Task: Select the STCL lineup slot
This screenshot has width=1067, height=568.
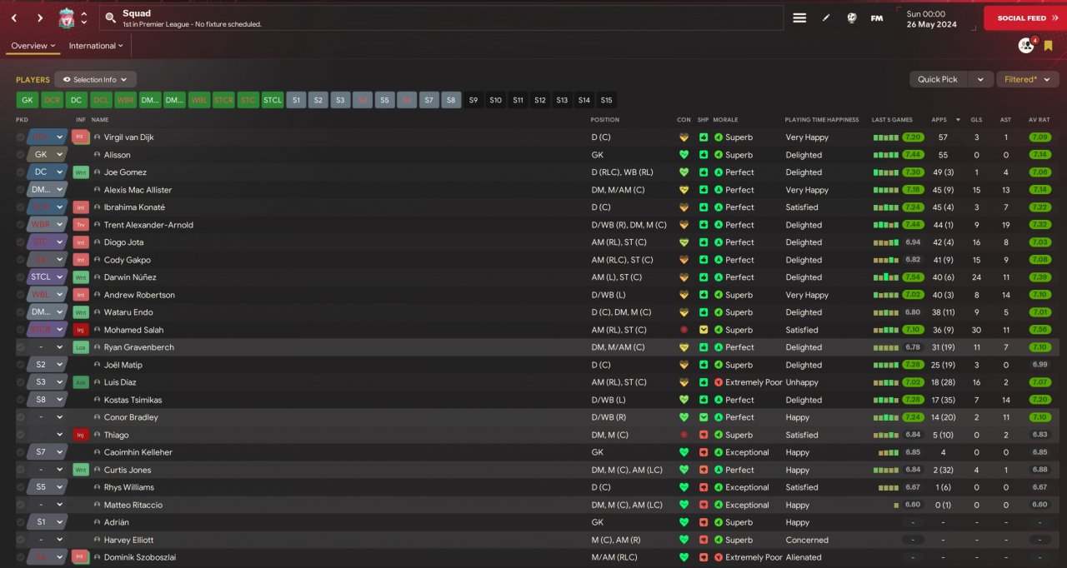Action: pos(273,100)
